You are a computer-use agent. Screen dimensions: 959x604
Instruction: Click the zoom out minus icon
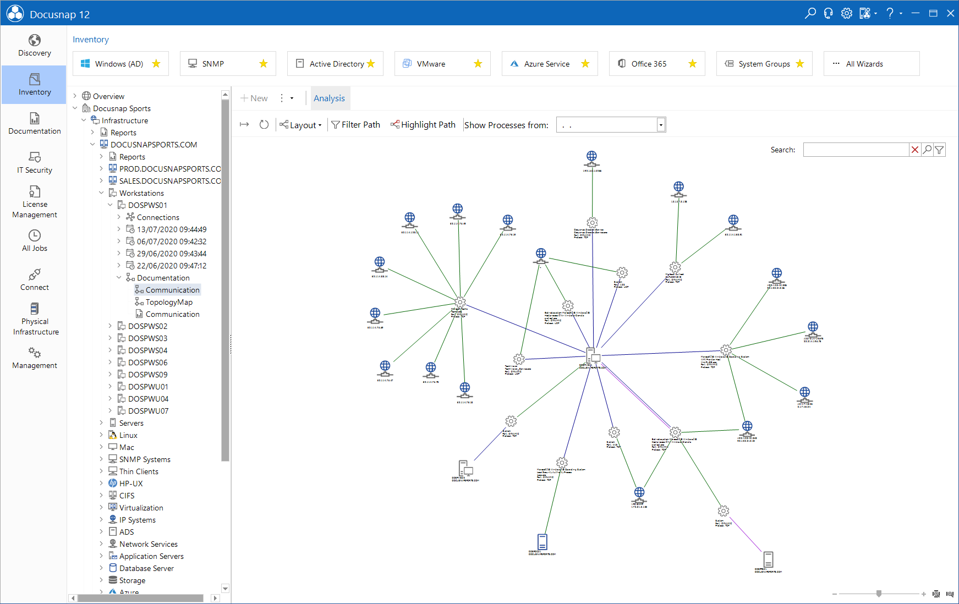click(x=835, y=594)
